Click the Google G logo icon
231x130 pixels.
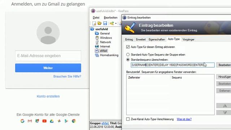[22, 121]
